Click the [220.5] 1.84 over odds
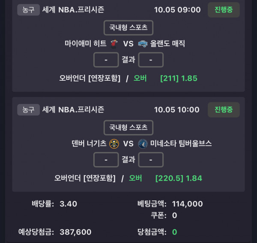Screen dimensions: 257x243 tap(179, 178)
